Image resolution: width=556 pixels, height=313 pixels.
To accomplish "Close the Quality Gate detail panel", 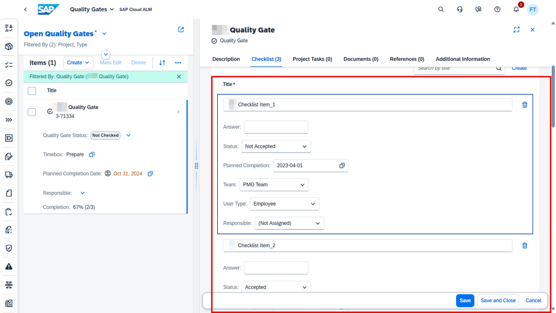I will point(532,30).
